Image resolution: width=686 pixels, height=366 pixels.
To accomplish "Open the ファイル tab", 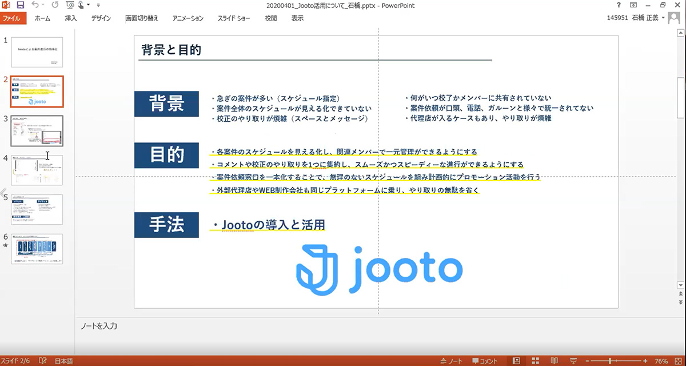I will [14, 18].
